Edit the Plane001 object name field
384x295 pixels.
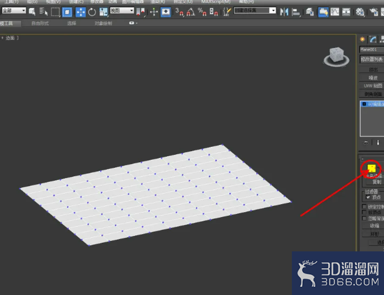[372, 49]
